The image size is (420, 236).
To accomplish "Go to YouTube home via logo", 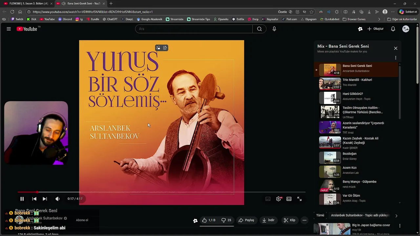I will tap(27, 29).
